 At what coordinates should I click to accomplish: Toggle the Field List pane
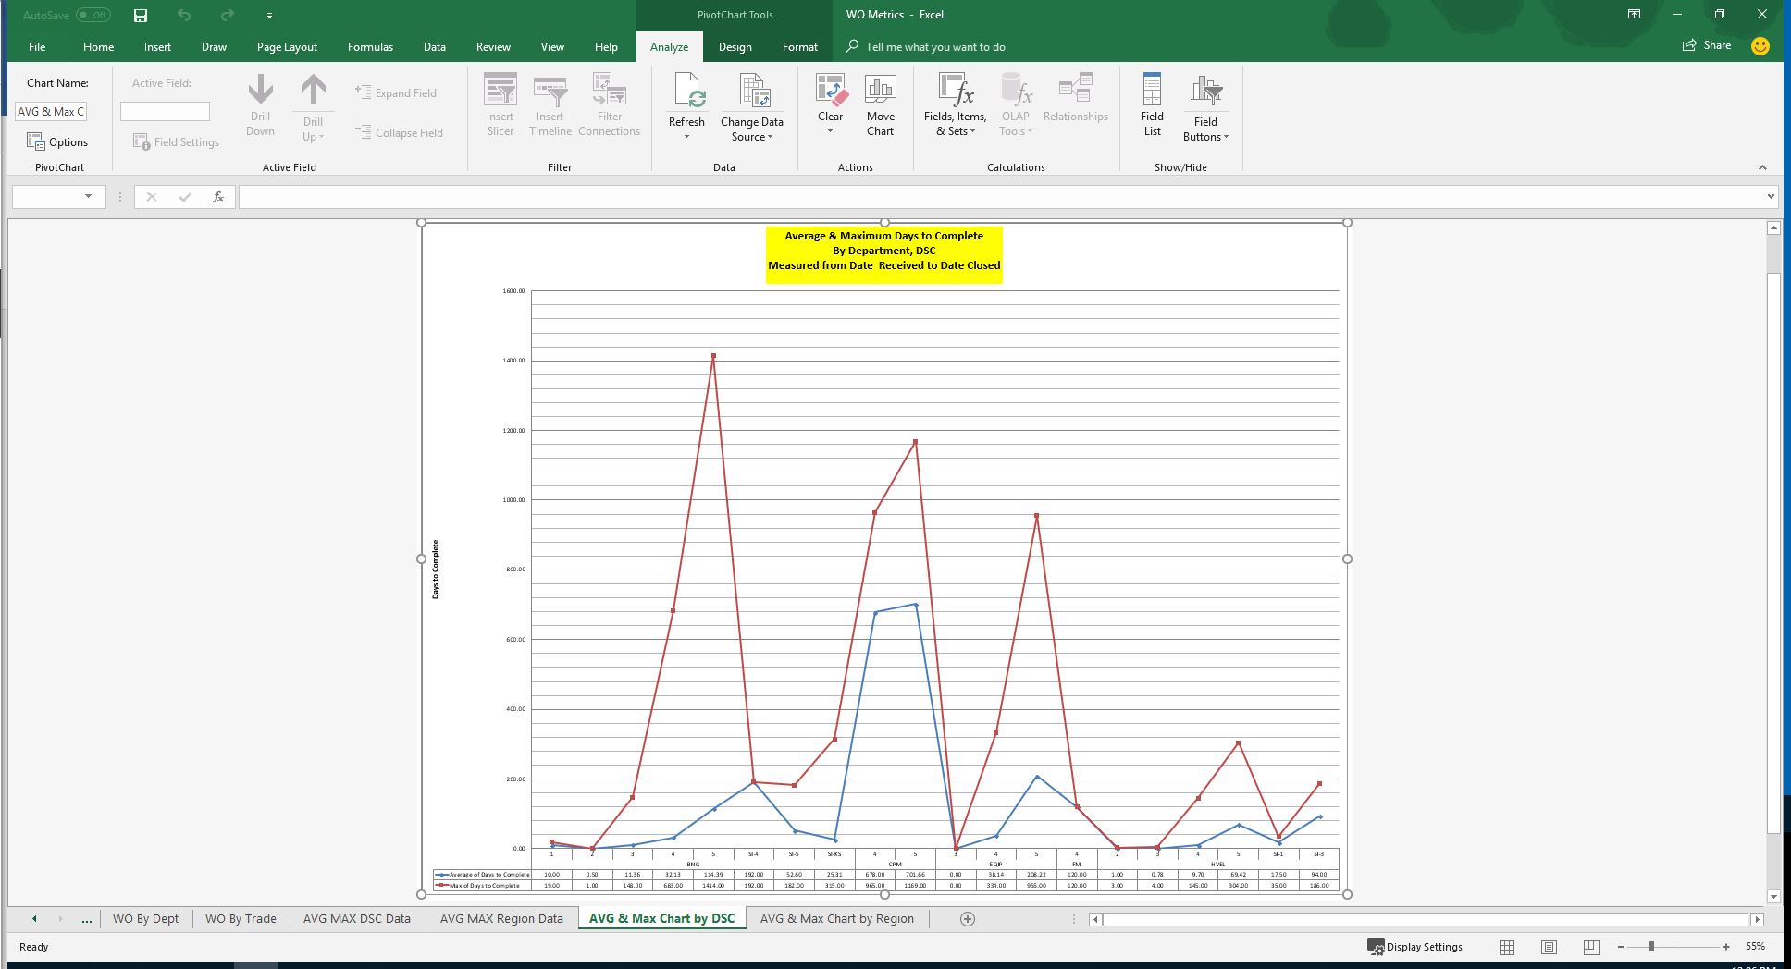pyautogui.click(x=1152, y=105)
